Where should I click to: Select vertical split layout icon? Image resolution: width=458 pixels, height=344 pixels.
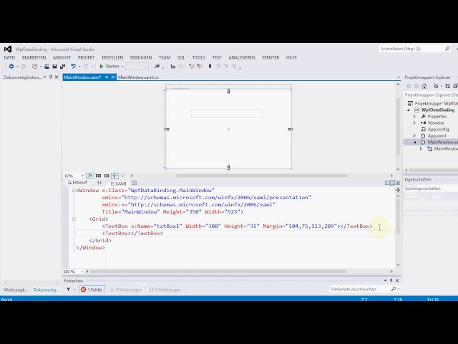click(x=387, y=183)
